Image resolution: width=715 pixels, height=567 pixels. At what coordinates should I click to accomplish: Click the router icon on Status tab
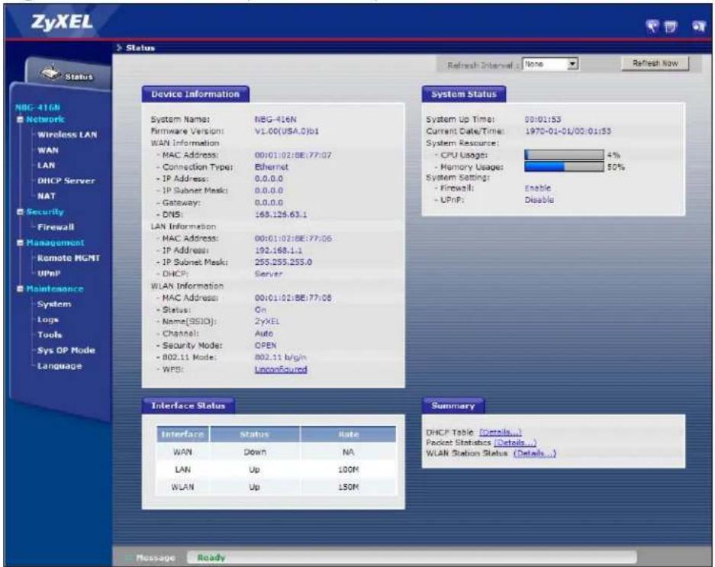[50, 72]
